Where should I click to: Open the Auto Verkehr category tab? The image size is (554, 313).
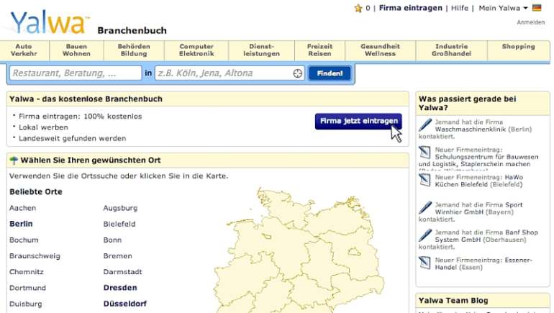point(24,50)
